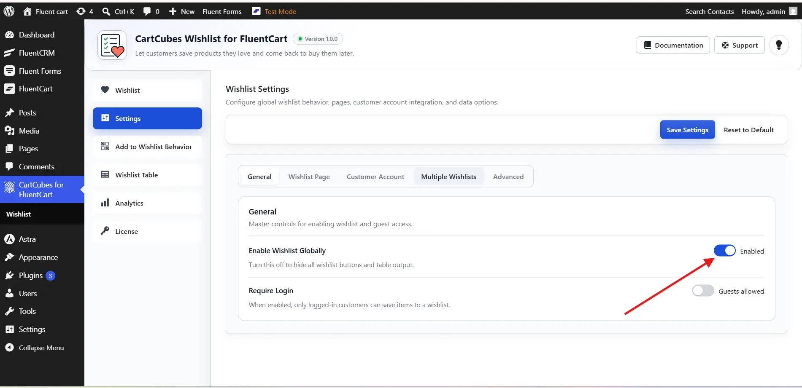Click the Collapse Menu arrow icon

9,348
